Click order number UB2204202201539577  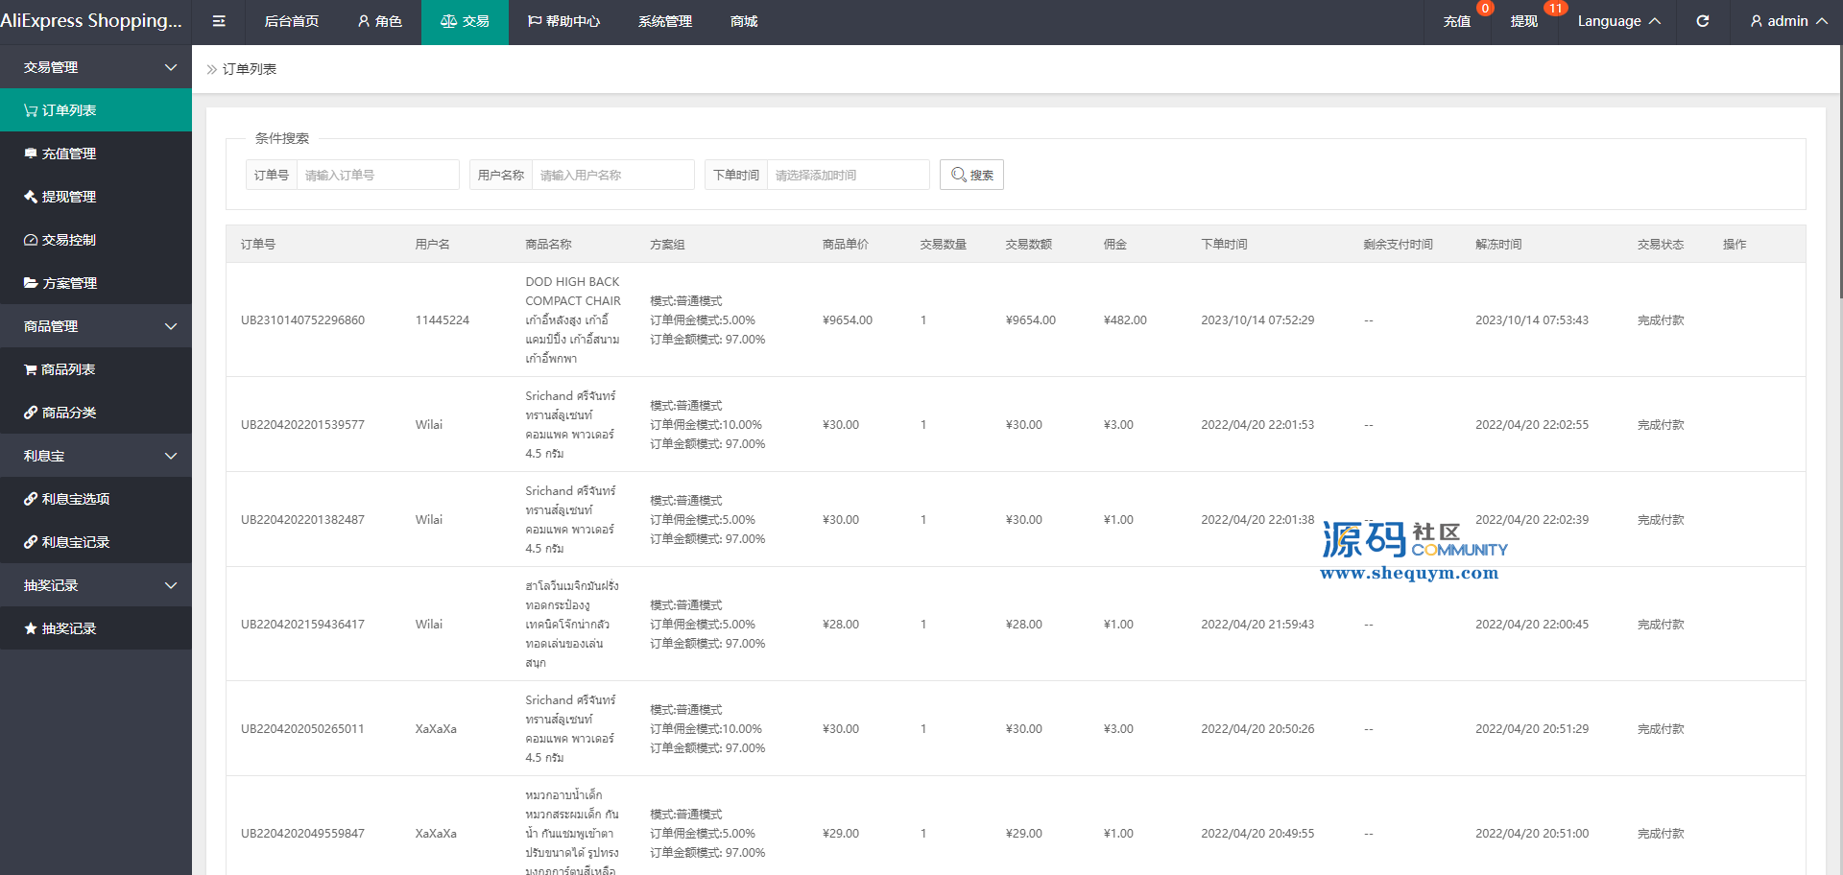(302, 425)
